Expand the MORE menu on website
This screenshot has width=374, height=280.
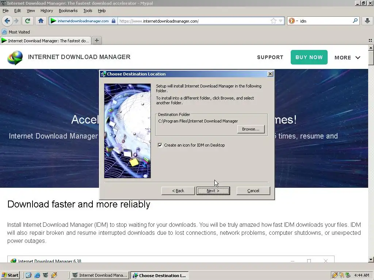tap(347, 57)
